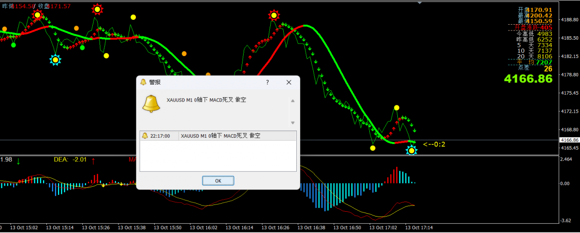Select the 22:17:00 time cell in alert list
Viewport: 580px width, 233px height.
(160, 136)
